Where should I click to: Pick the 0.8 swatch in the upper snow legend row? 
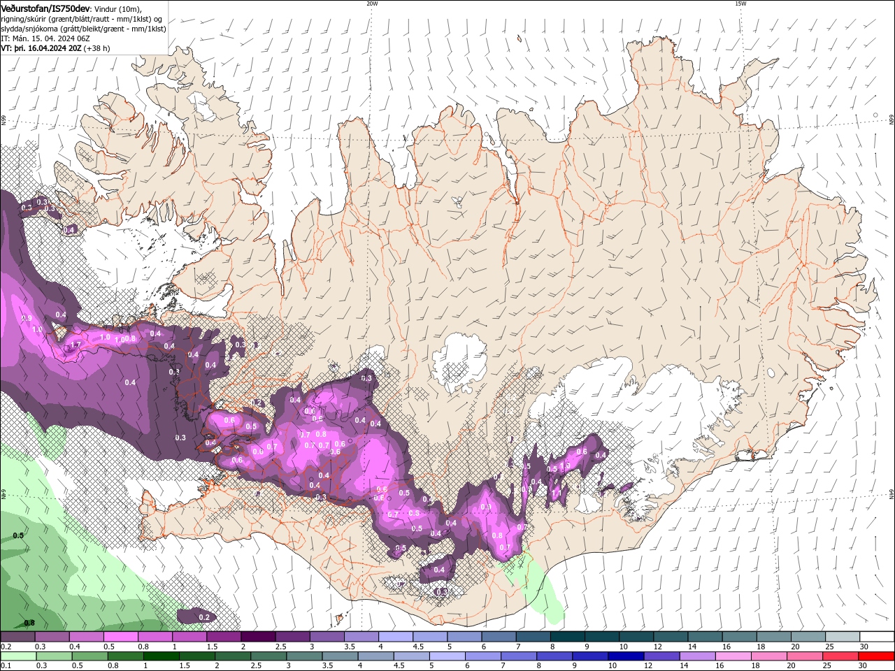pyautogui.click(x=155, y=637)
